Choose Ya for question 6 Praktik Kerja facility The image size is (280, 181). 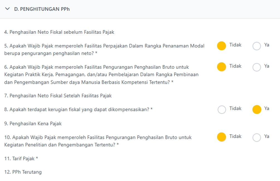click(x=257, y=67)
